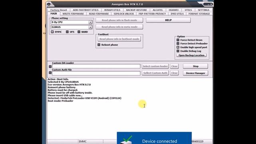This screenshot has width=256, height=144.
Task: Clear the Custom DA Loader path
Action: point(174,66)
